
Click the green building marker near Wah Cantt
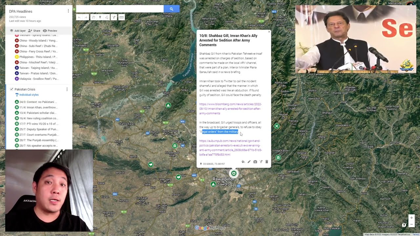point(175,146)
